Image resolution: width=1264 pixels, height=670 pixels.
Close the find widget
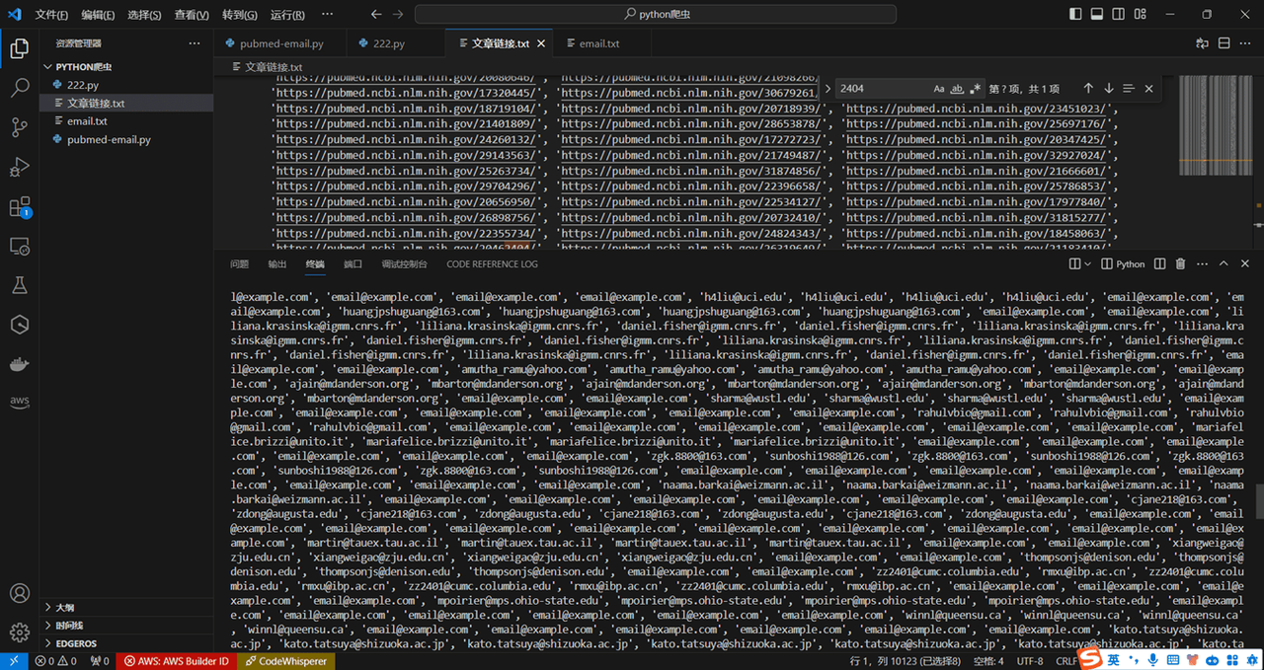(1148, 89)
